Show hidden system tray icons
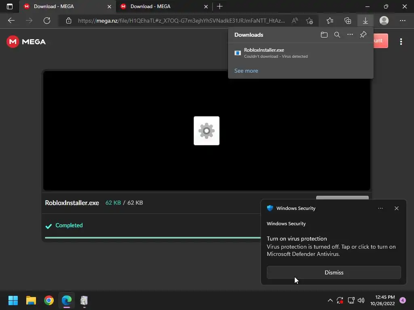The image size is (414, 310). point(330,300)
